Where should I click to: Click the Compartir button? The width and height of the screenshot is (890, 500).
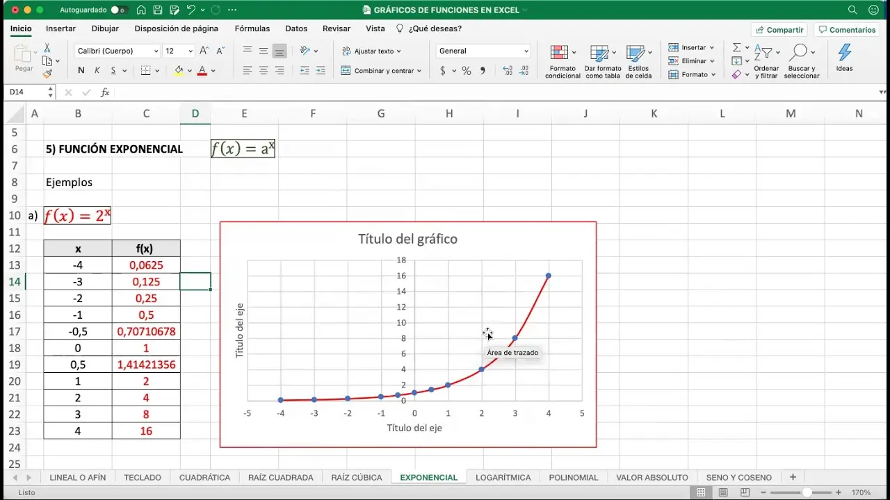779,30
